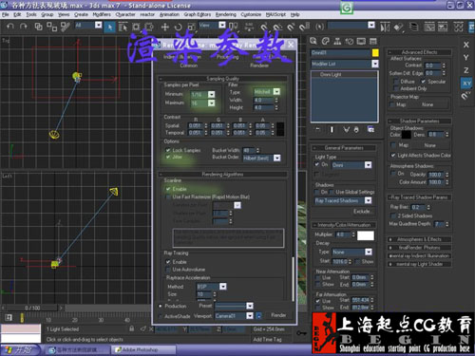
Task: Click the Multiplier value field
Action: coord(343,234)
